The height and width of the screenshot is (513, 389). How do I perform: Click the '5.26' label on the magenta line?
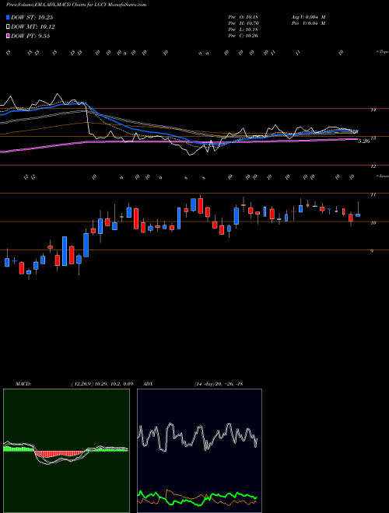(x=364, y=141)
